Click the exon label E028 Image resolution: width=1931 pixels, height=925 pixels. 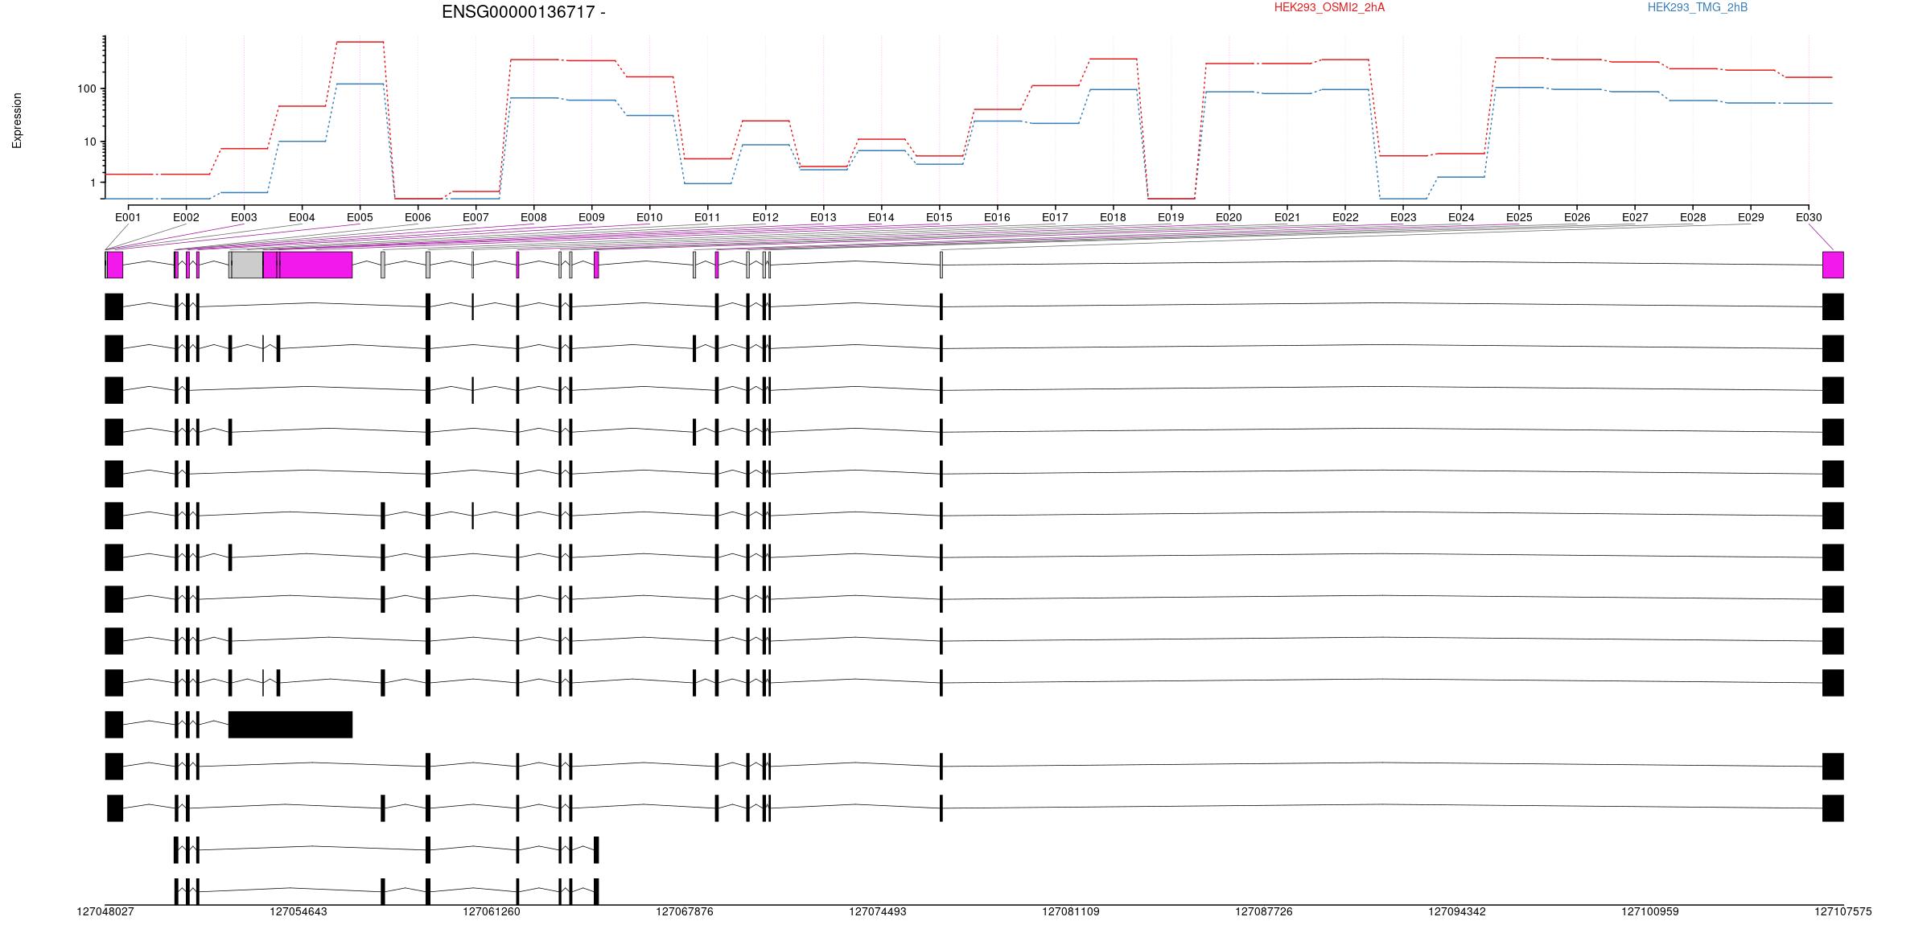click(1693, 217)
